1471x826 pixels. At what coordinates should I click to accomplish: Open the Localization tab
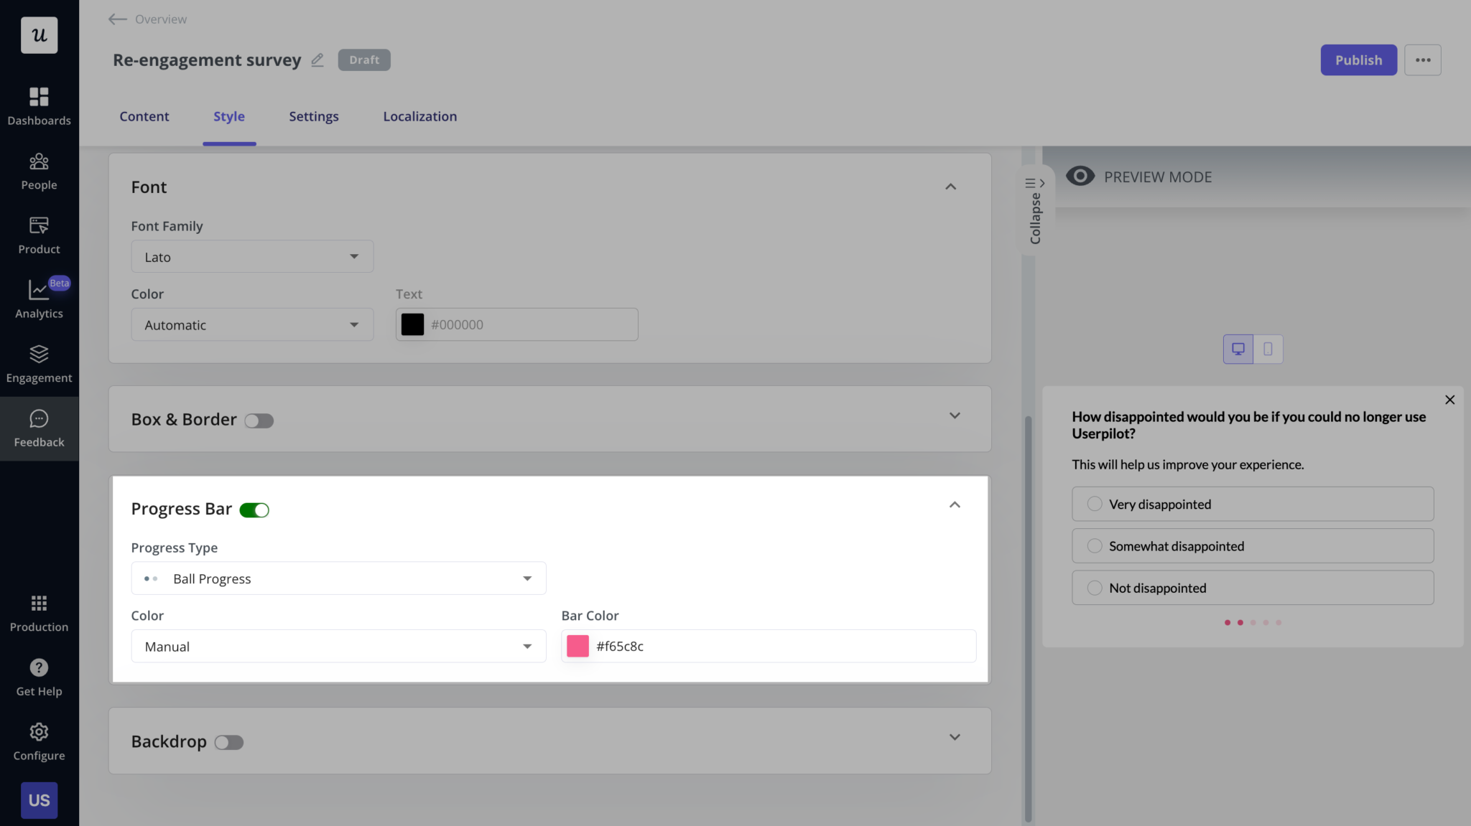coord(419,116)
